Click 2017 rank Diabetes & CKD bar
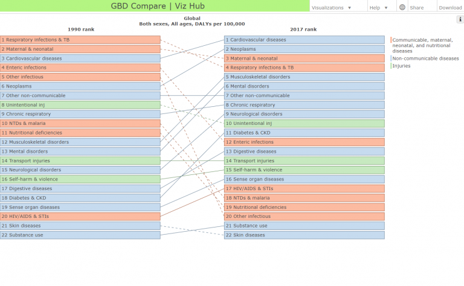Viewport: 464px width, 286px height. pos(304,133)
